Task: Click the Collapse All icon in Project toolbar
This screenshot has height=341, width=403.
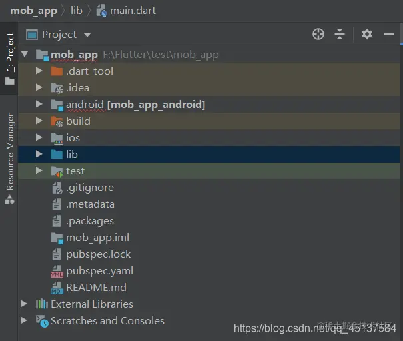Action: click(x=340, y=34)
